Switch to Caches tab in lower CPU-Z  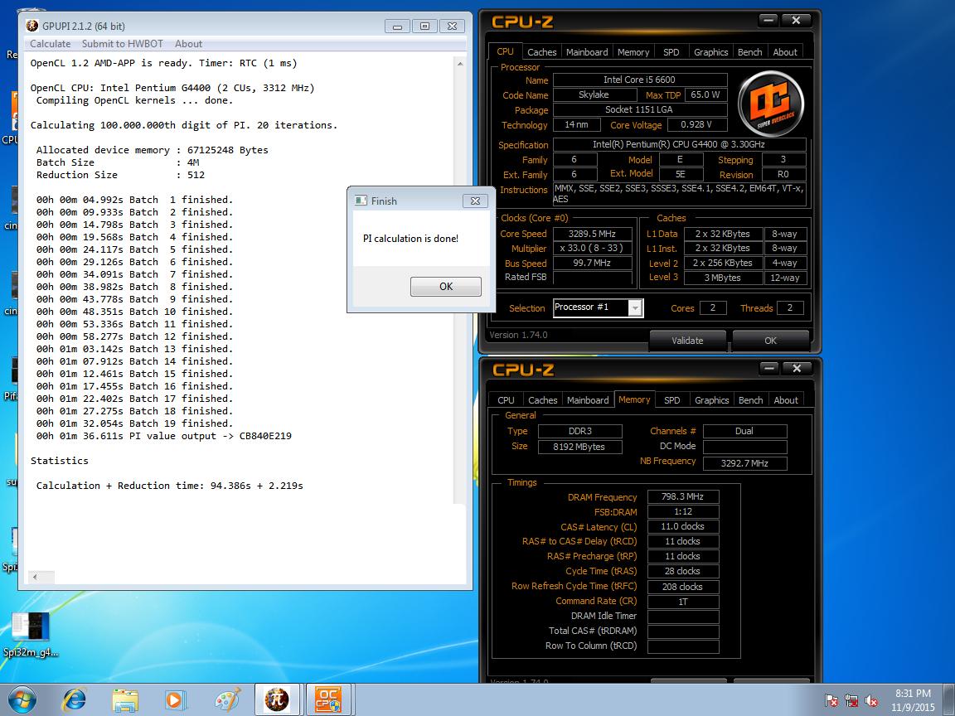coord(542,400)
